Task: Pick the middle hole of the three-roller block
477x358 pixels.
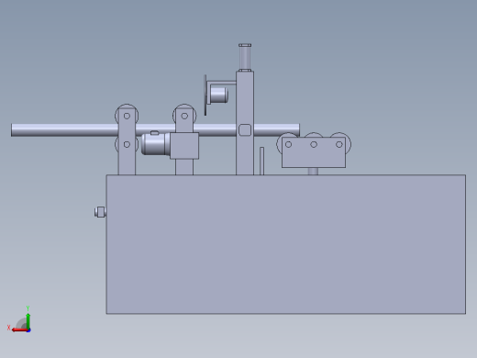Action: point(314,144)
